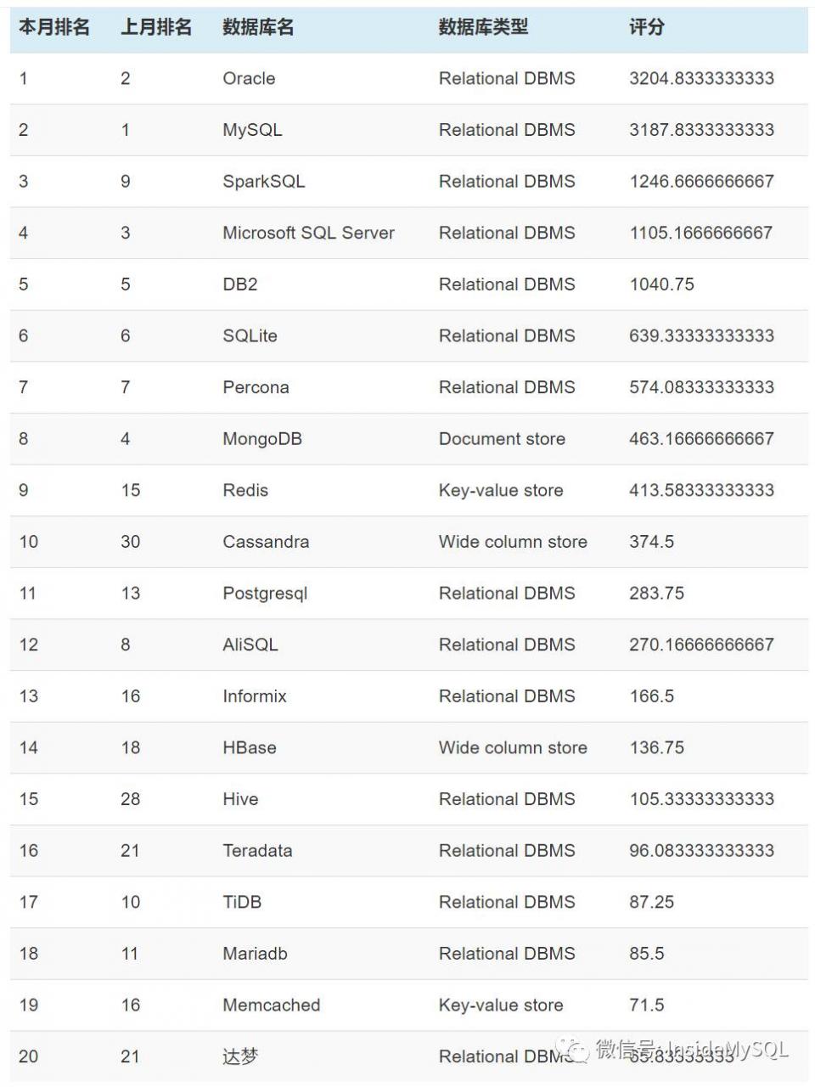Click the TiDB database name
The height and width of the screenshot is (1087, 815).
point(242,902)
